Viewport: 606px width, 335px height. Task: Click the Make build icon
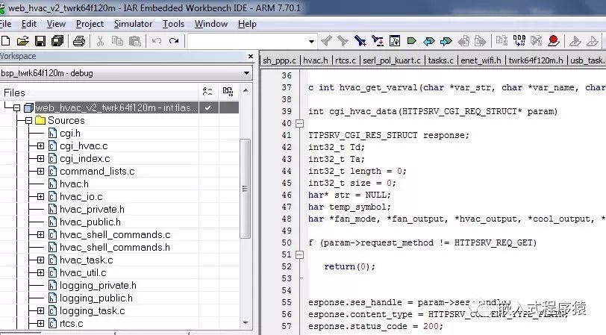(x=519, y=40)
